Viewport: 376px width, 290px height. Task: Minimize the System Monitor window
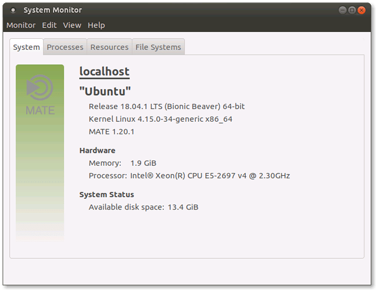point(342,10)
